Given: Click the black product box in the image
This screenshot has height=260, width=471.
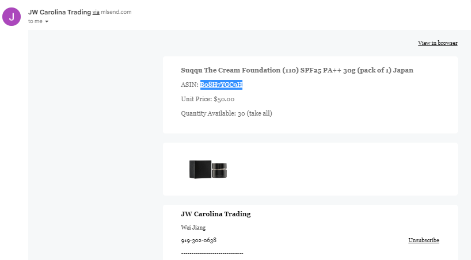Looking at the screenshot, I should tap(200, 169).
